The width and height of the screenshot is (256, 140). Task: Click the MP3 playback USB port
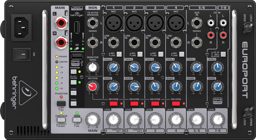[x=77, y=56]
